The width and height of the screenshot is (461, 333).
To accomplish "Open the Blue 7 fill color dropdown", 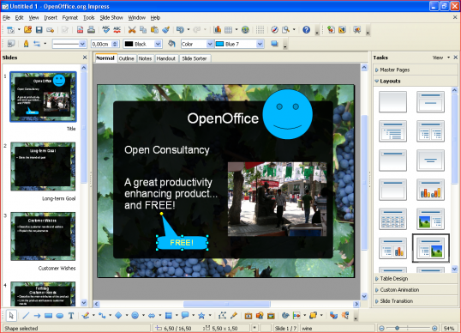I will point(260,44).
